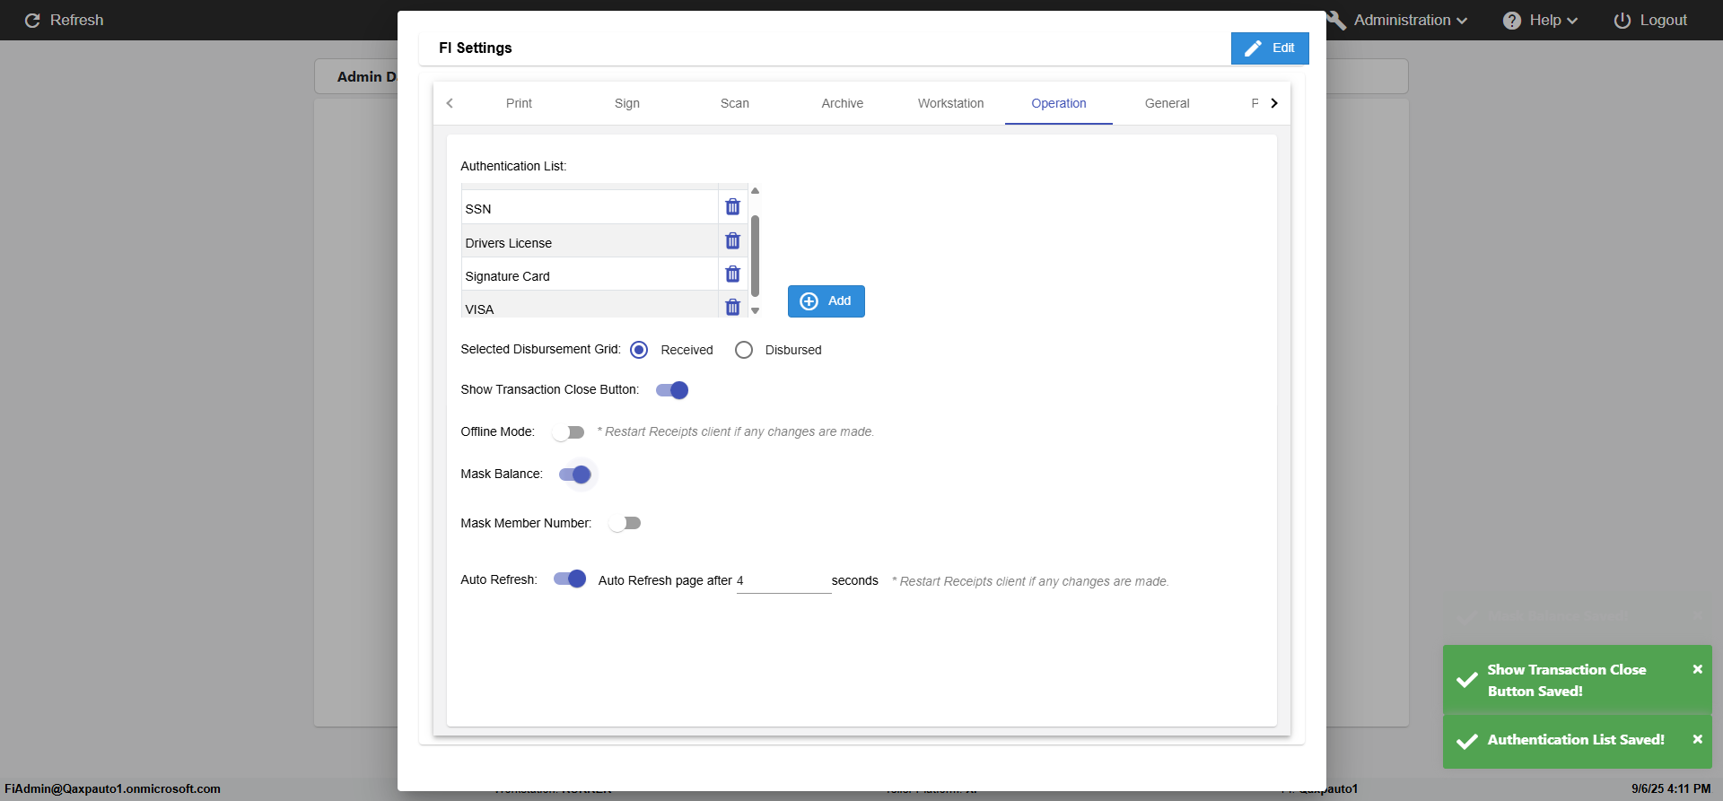This screenshot has width=1723, height=801.
Task: Expand the Help dropdown menu
Action: [1541, 21]
